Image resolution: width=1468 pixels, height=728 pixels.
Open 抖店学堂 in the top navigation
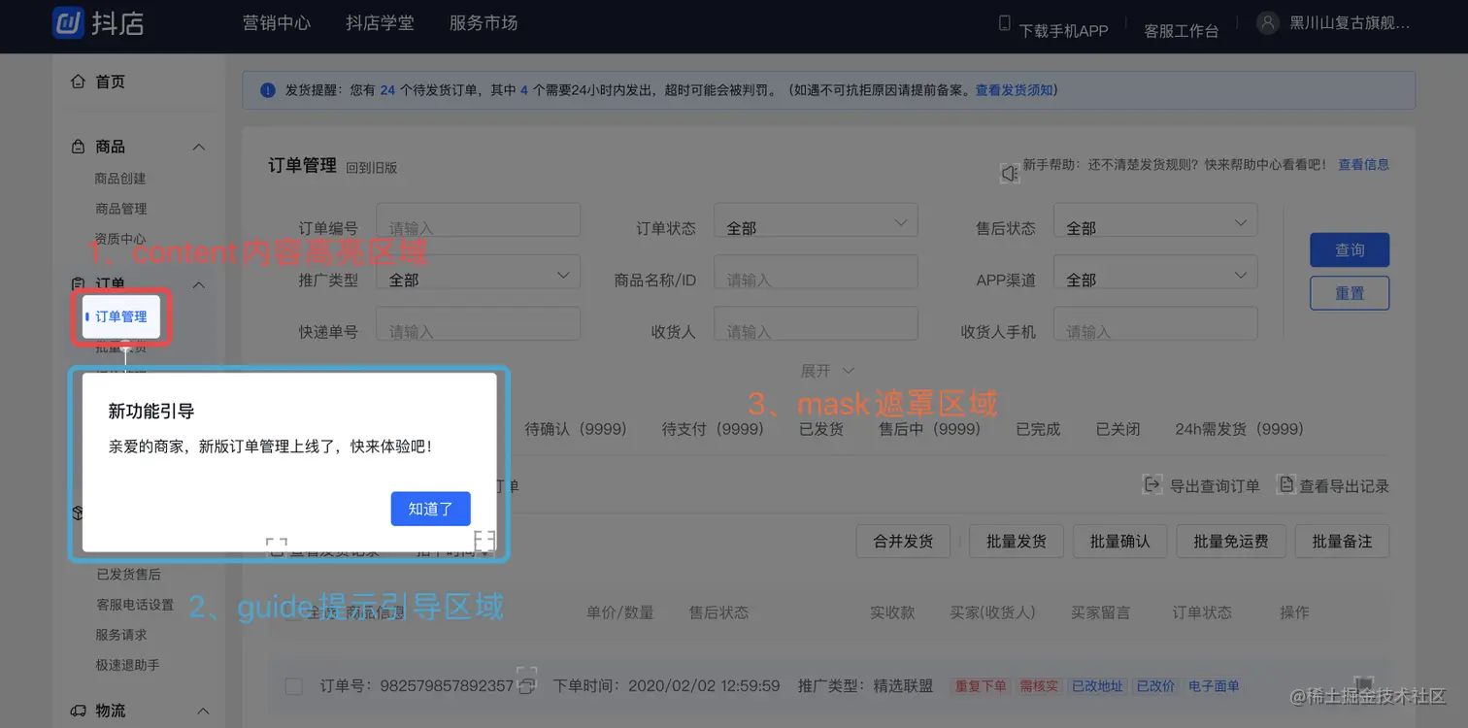(381, 23)
